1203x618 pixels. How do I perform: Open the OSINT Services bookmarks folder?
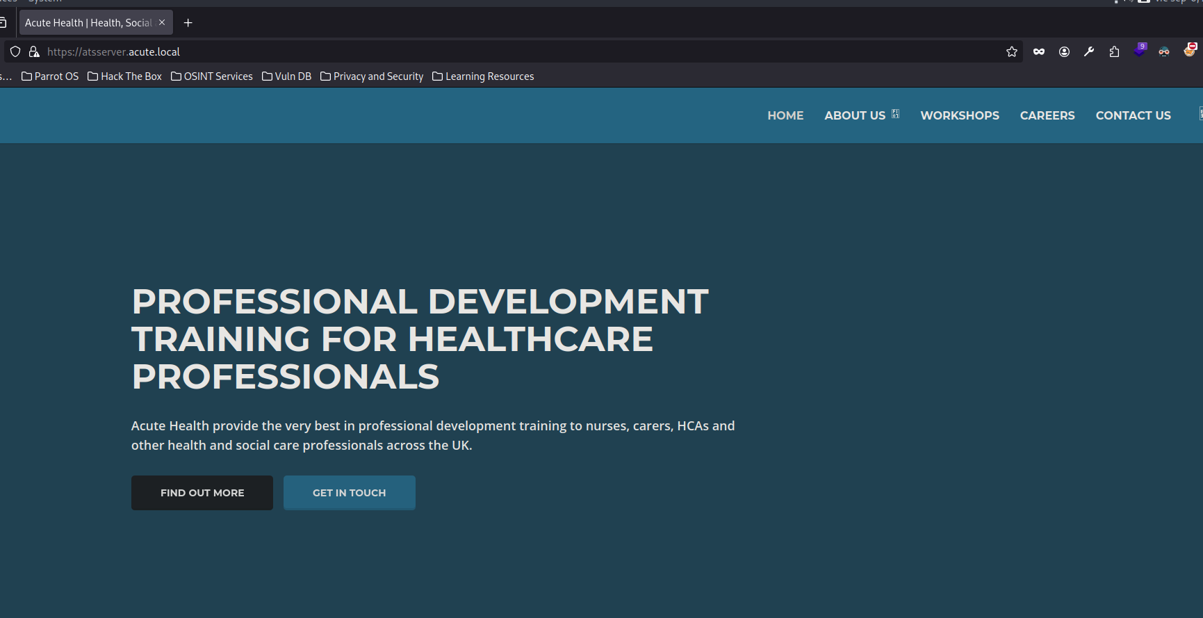[x=212, y=76]
